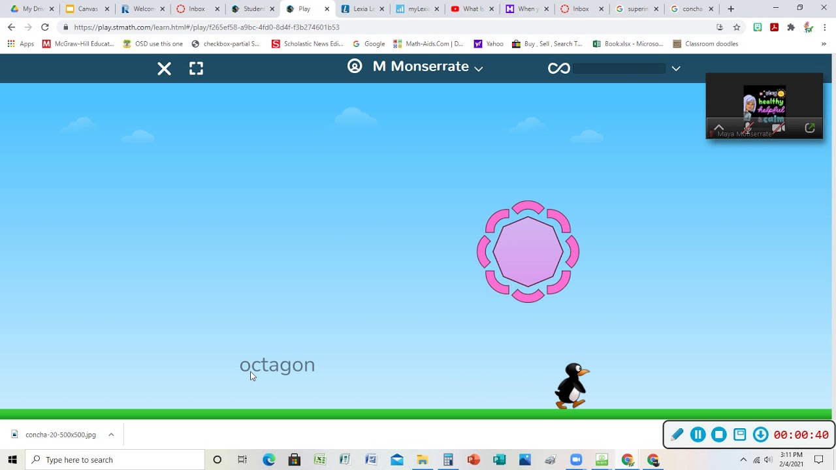The image size is (836, 470).
Task: Click the infinity lives icon
Action: [559, 69]
